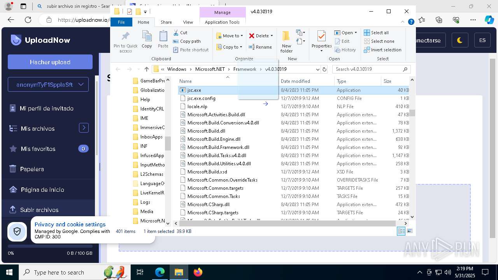
Task: Switch to Large icons view layout
Action: (x=409, y=231)
